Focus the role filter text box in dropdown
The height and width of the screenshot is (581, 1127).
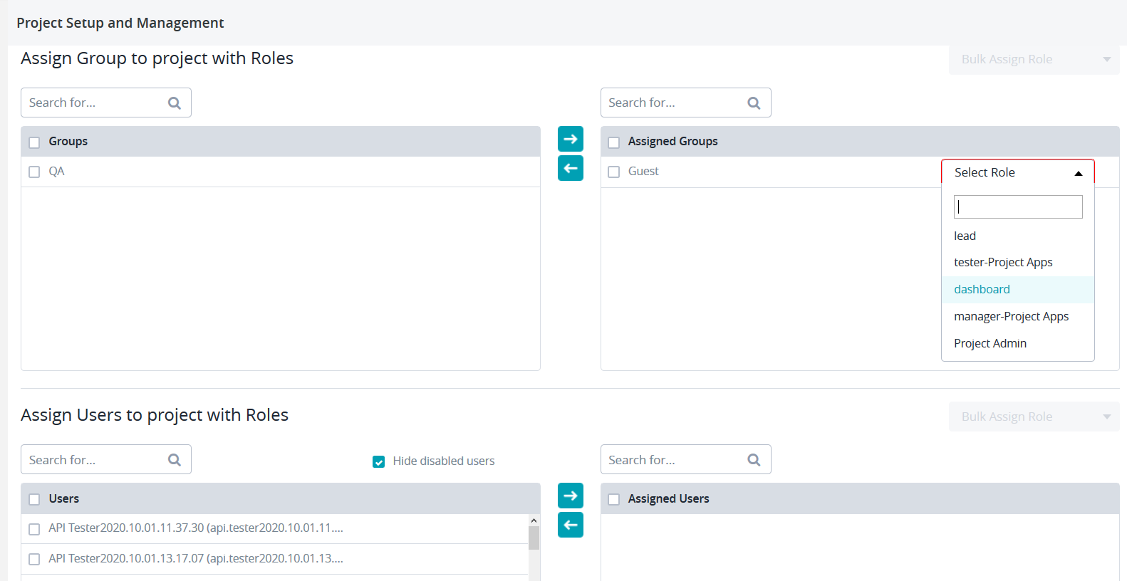tap(1017, 207)
